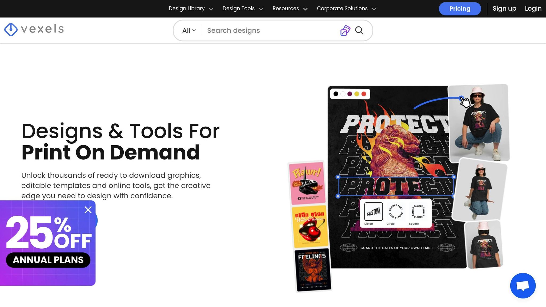Open the All category filter dropdown
Viewport: 546px width, 307px height.
point(189,31)
